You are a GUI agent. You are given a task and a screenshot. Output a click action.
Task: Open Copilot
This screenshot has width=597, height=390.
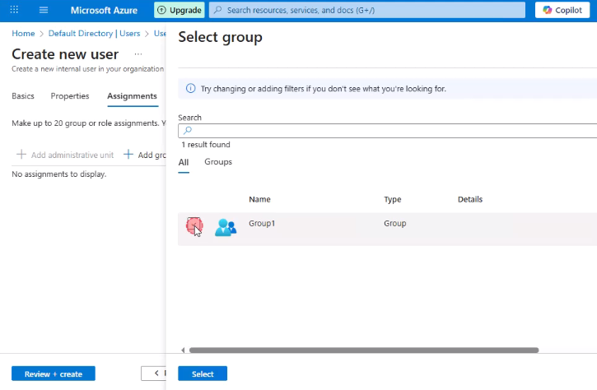(562, 10)
